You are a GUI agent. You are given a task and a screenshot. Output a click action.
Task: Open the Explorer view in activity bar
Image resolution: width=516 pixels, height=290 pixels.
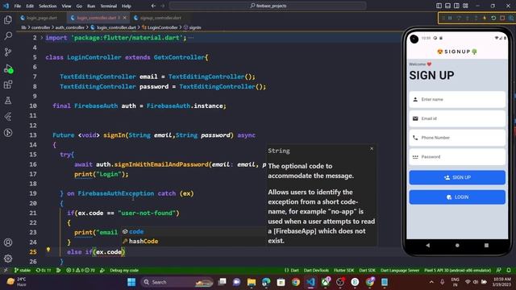[8, 19]
